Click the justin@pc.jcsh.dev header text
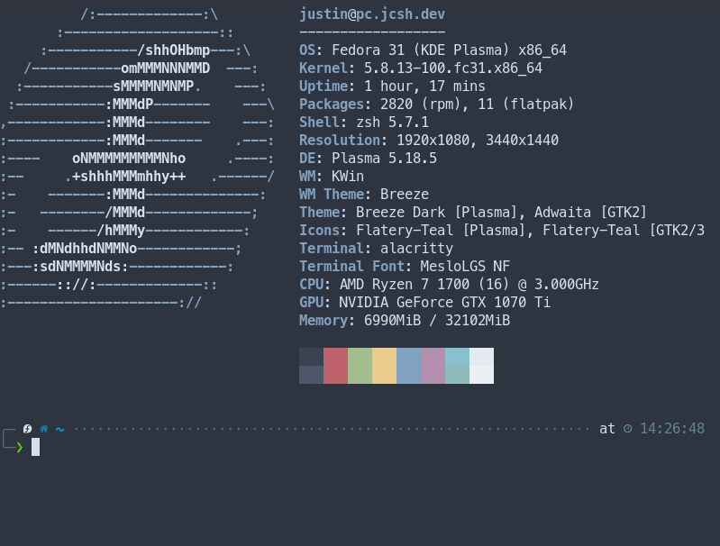The image size is (720, 546). [x=372, y=14]
